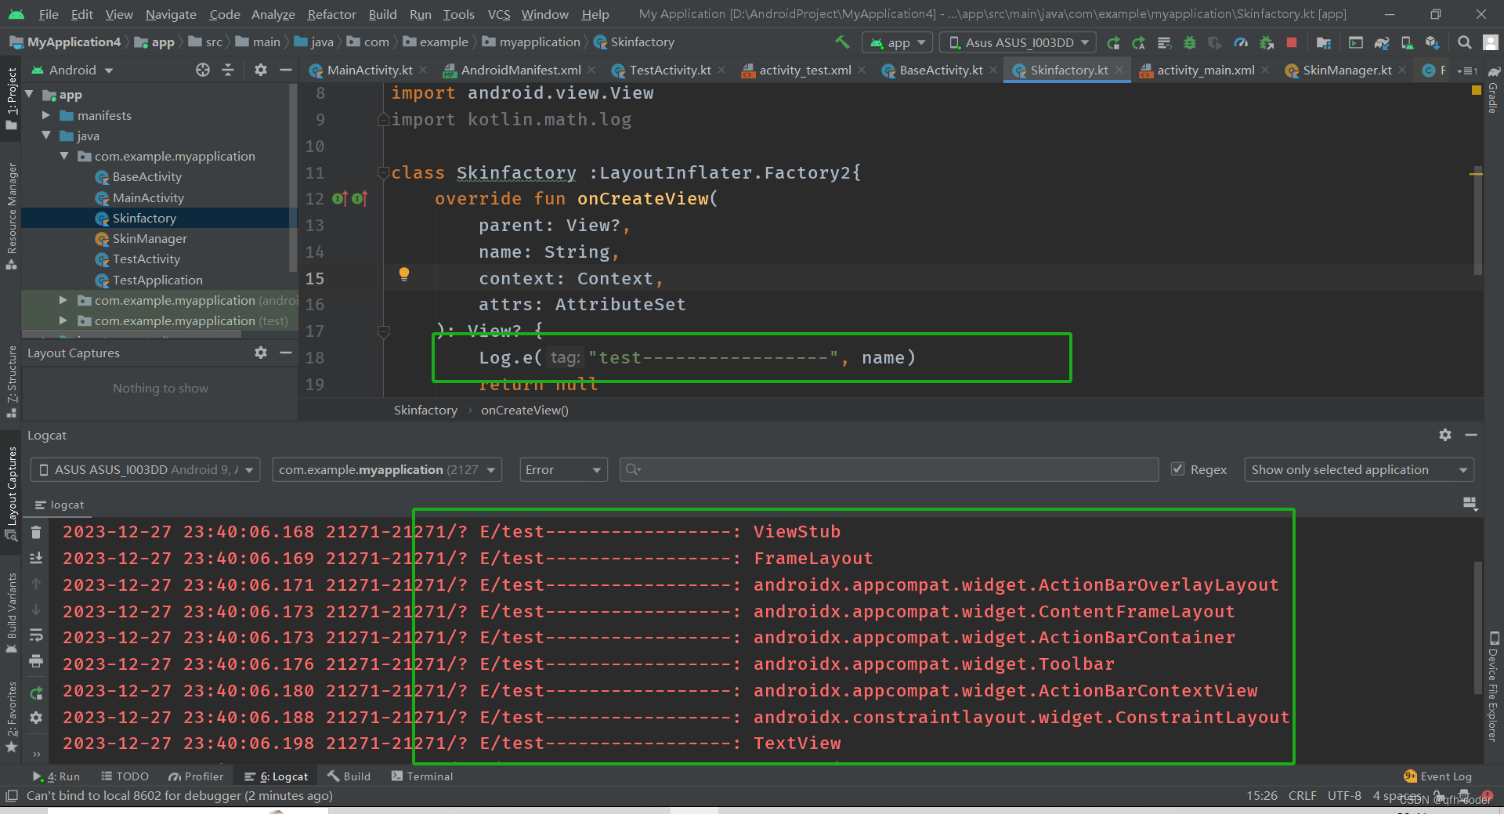Click the Make Project hammer icon
The image size is (1504, 814).
pyautogui.click(x=842, y=42)
